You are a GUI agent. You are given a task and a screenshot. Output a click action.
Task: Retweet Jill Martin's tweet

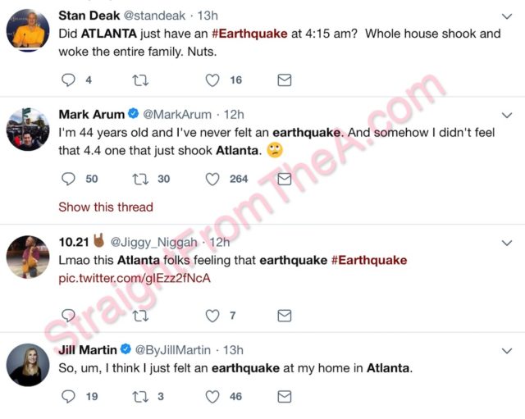140,396
